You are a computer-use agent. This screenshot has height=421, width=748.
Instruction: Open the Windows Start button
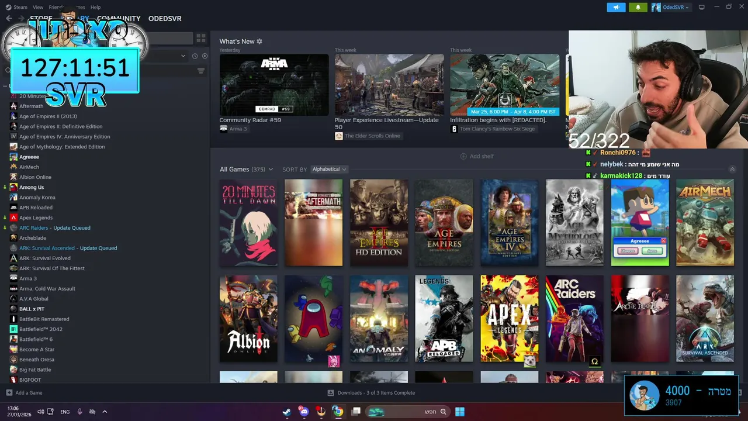(460, 412)
